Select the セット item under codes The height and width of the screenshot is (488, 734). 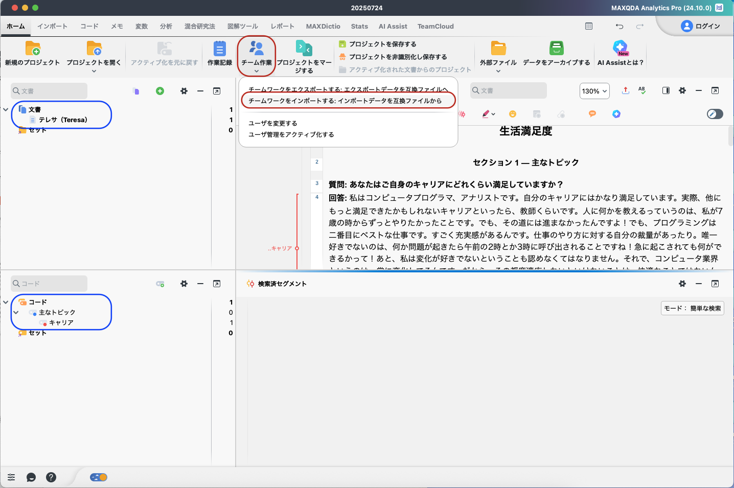pos(37,333)
